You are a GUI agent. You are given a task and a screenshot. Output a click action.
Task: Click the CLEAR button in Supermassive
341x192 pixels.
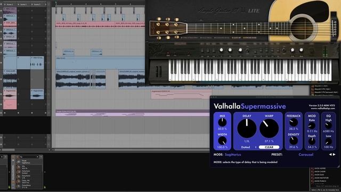tap(269, 147)
